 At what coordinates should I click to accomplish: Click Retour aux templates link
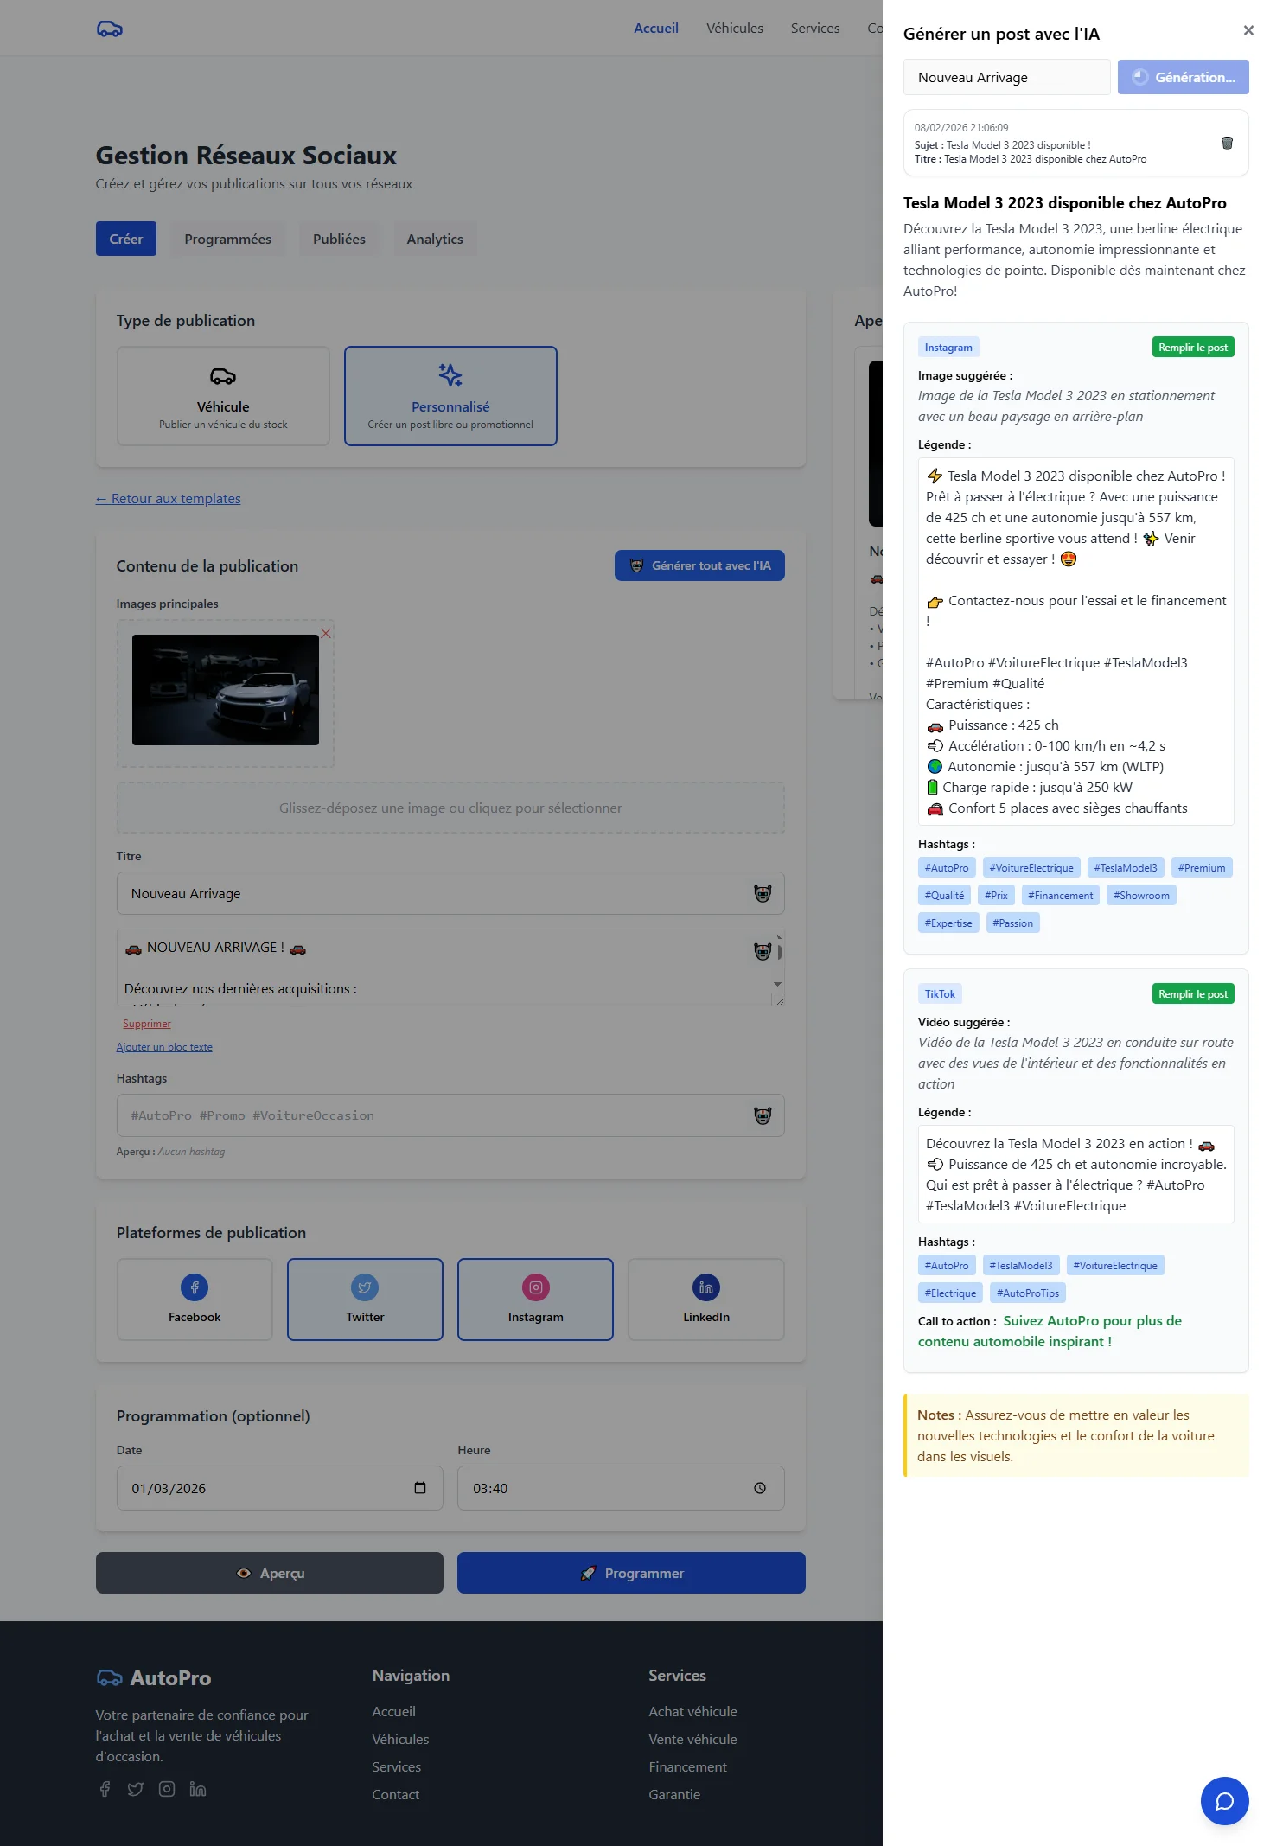coord(169,499)
